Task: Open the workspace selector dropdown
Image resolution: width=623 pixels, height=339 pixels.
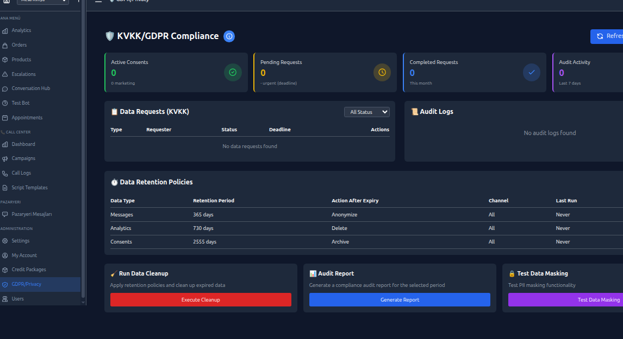Action: click(x=42, y=2)
